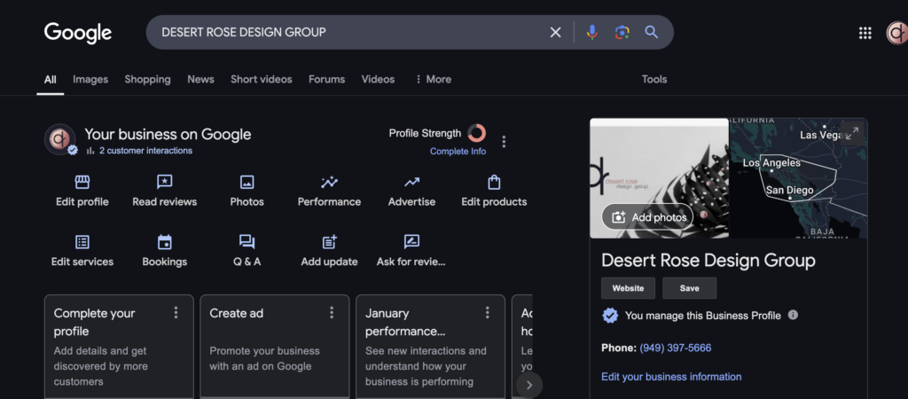Screen dimensions: 908x399
Task: Open the Create ad card
Action: click(275, 347)
